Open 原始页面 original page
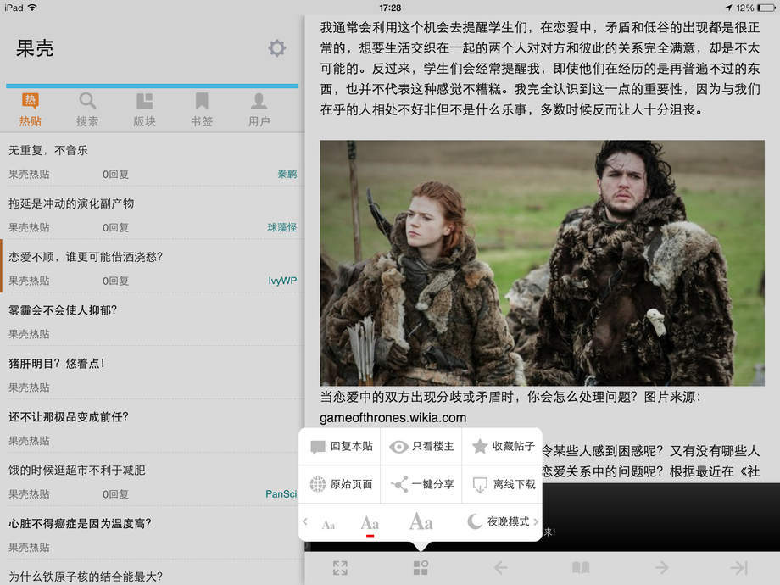Screen dimensions: 780x585 pyautogui.click(x=340, y=485)
